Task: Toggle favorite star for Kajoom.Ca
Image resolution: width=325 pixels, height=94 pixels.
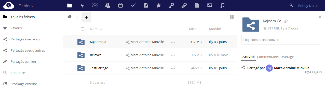Action: click(x=265, y=28)
